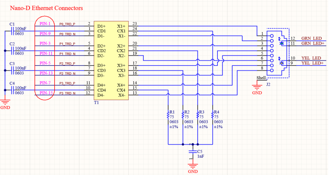Select the PIN-3 label
Viewport: 329px width, 175px height.
(45, 43)
